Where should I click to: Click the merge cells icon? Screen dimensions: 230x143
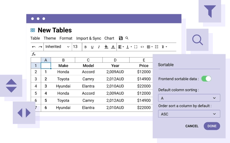click(x=136, y=47)
